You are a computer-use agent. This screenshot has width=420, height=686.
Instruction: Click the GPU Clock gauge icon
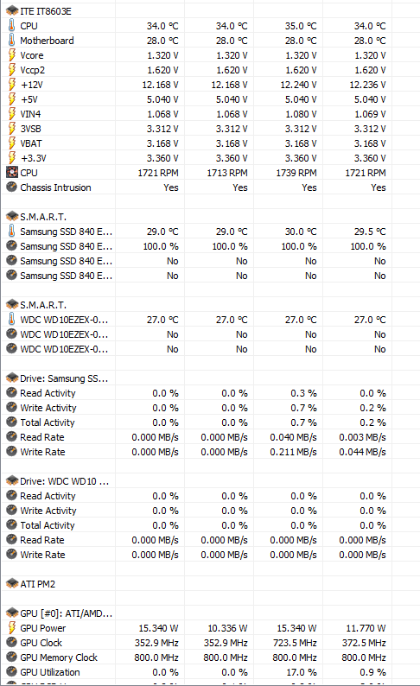click(12, 643)
